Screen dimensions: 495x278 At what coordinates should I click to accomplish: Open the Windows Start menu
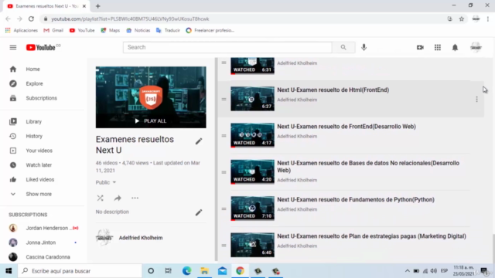click(9, 271)
